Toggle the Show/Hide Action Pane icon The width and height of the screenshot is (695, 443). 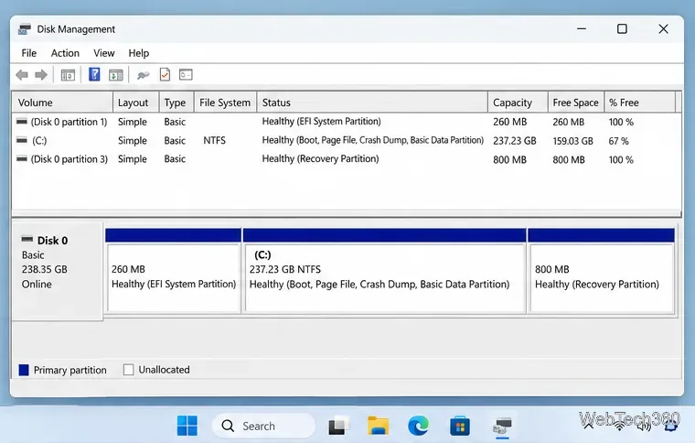tap(116, 75)
